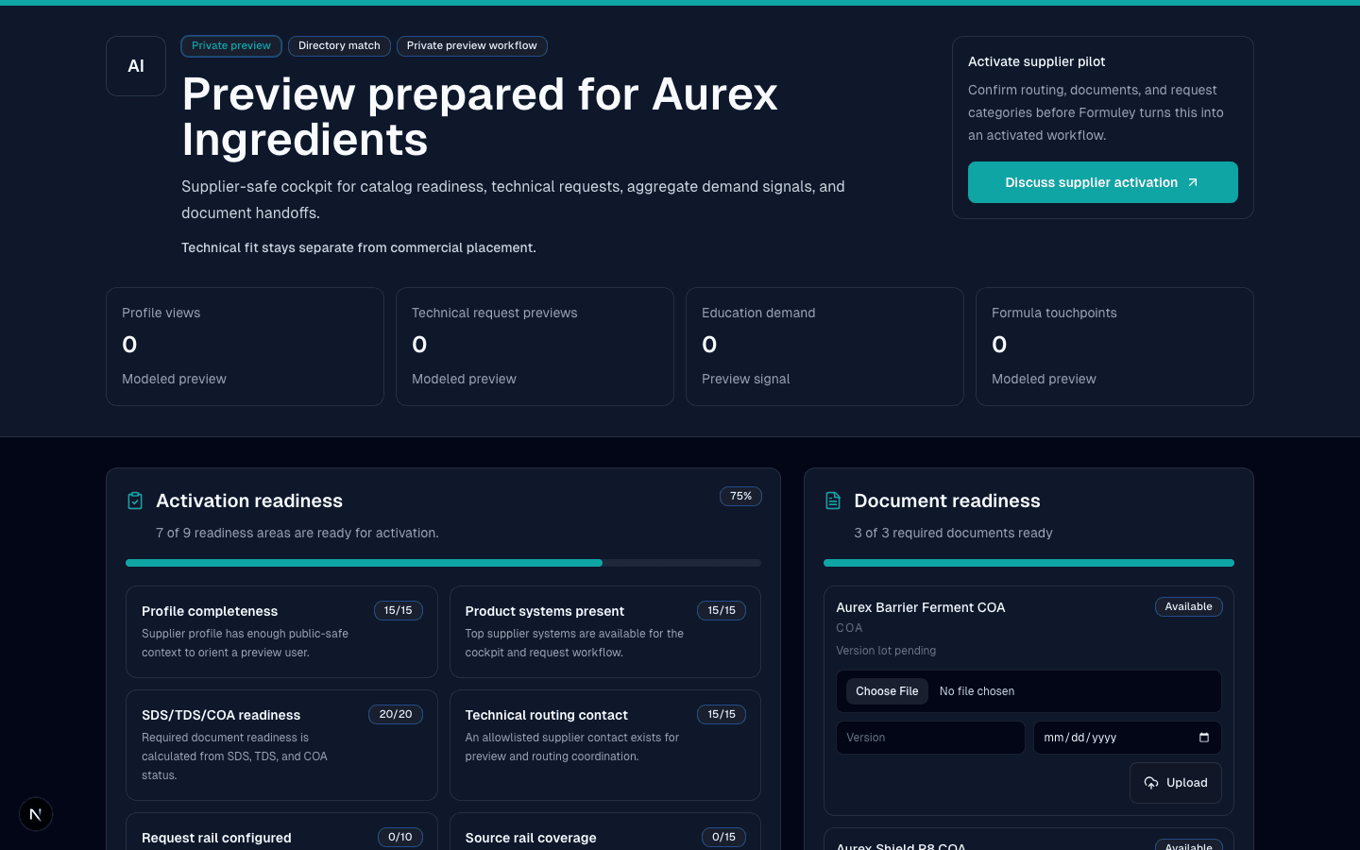Click the AI logo badge
Viewport: 1360px width, 850px height.
point(136,66)
